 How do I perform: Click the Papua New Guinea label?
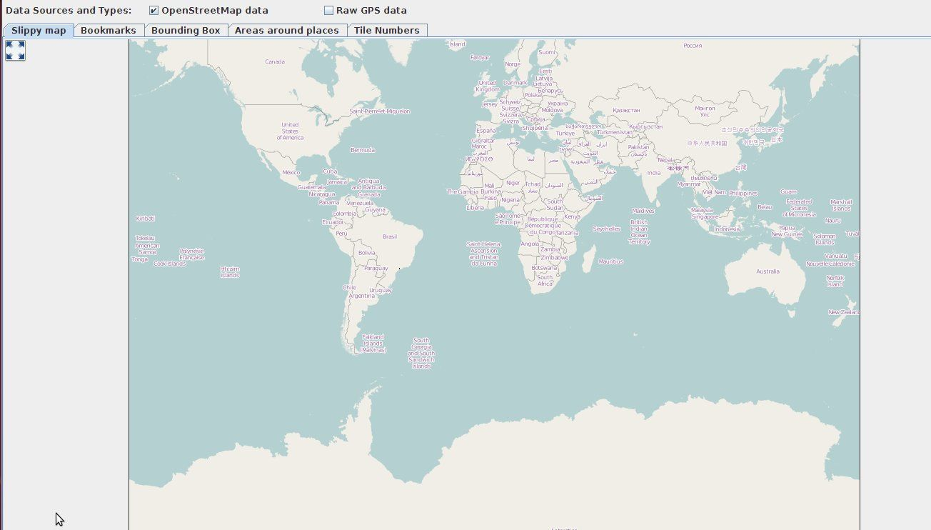tap(787, 231)
